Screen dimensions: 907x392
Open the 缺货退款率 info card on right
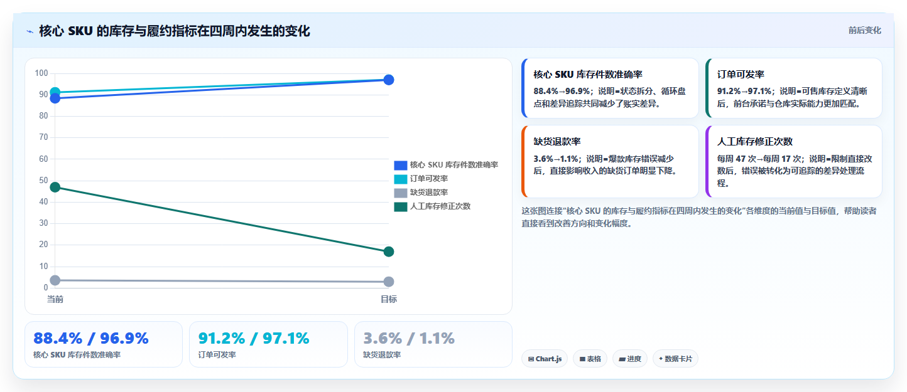point(610,161)
